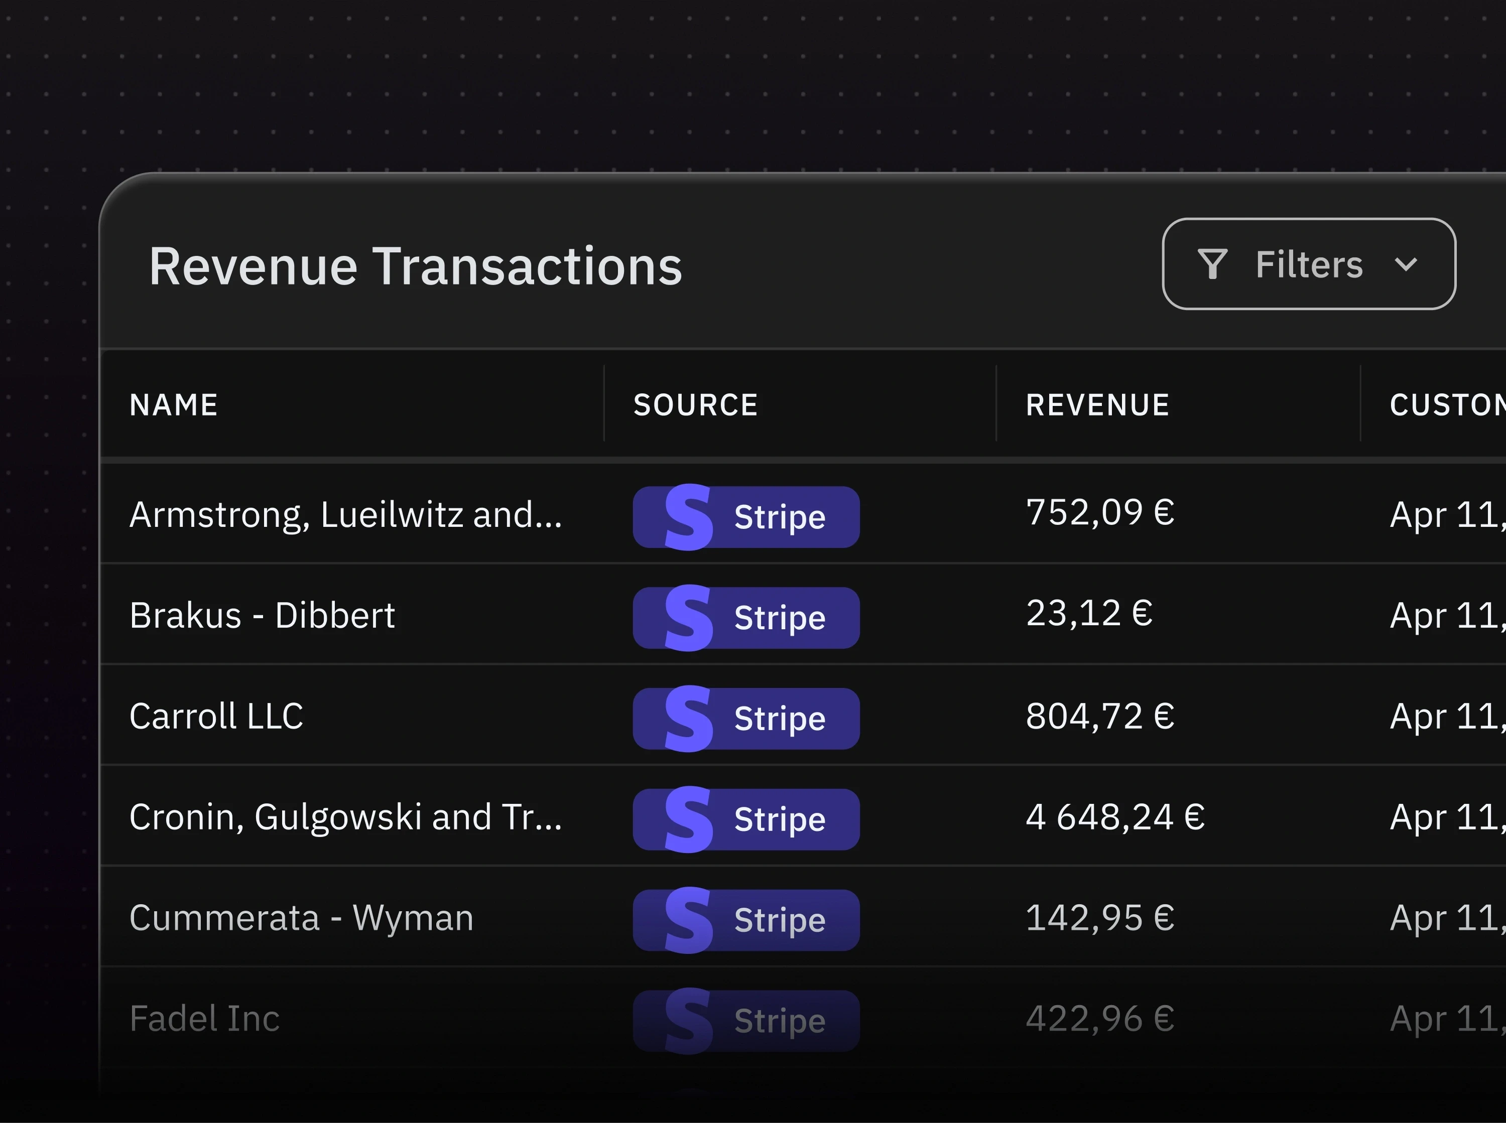1506x1123 pixels.
Task: Sort by the SOURCE column header
Action: click(x=696, y=405)
